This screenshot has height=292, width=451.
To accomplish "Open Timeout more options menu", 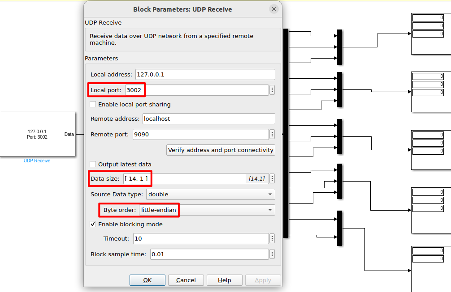I will pos(272,238).
